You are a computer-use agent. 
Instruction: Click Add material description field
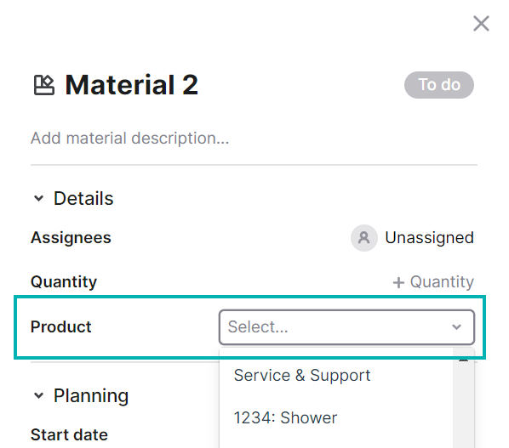click(x=130, y=138)
